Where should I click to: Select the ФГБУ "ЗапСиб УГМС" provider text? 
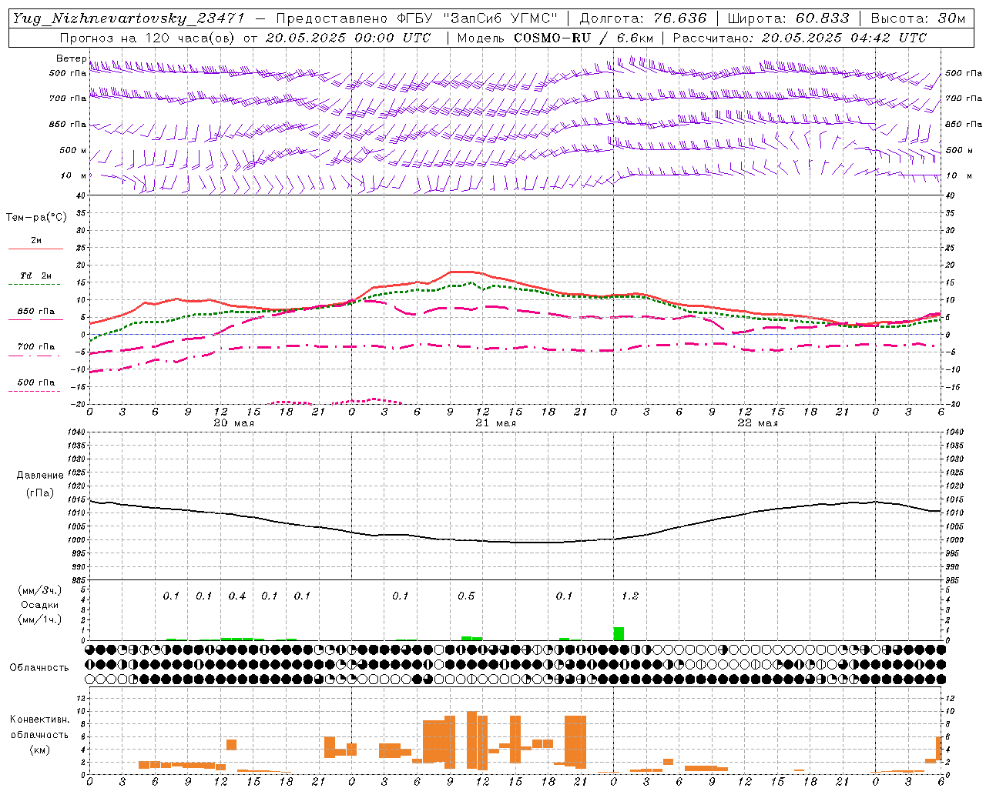pyautogui.click(x=476, y=18)
